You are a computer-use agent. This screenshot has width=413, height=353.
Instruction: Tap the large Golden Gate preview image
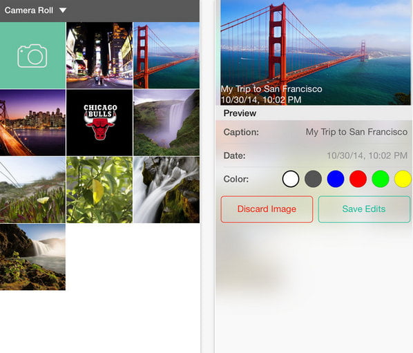(x=316, y=53)
